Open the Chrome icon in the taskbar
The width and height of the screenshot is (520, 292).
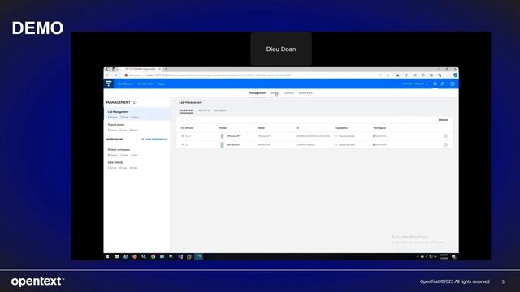click(153, 256)
